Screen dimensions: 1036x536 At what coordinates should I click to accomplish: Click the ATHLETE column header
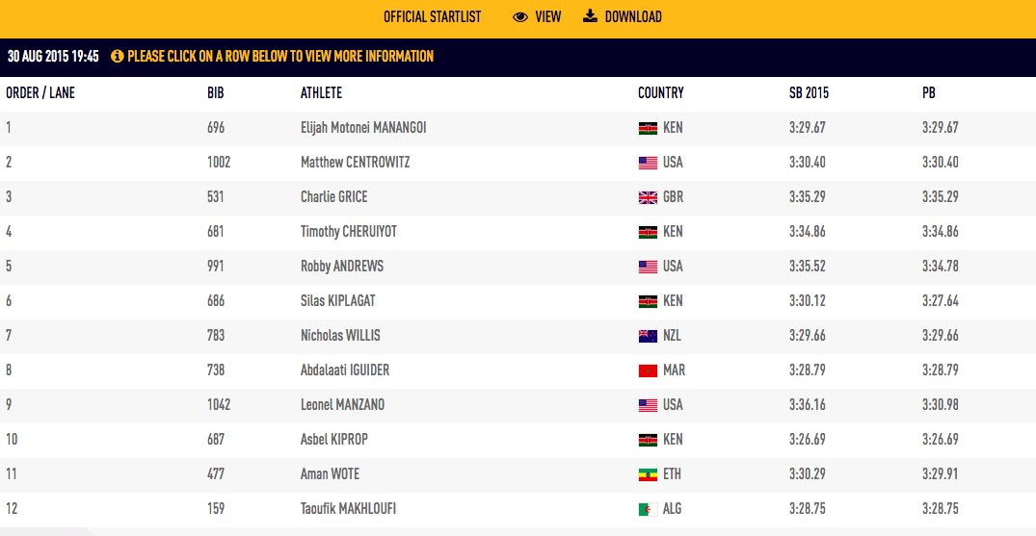tap(321, 93)
